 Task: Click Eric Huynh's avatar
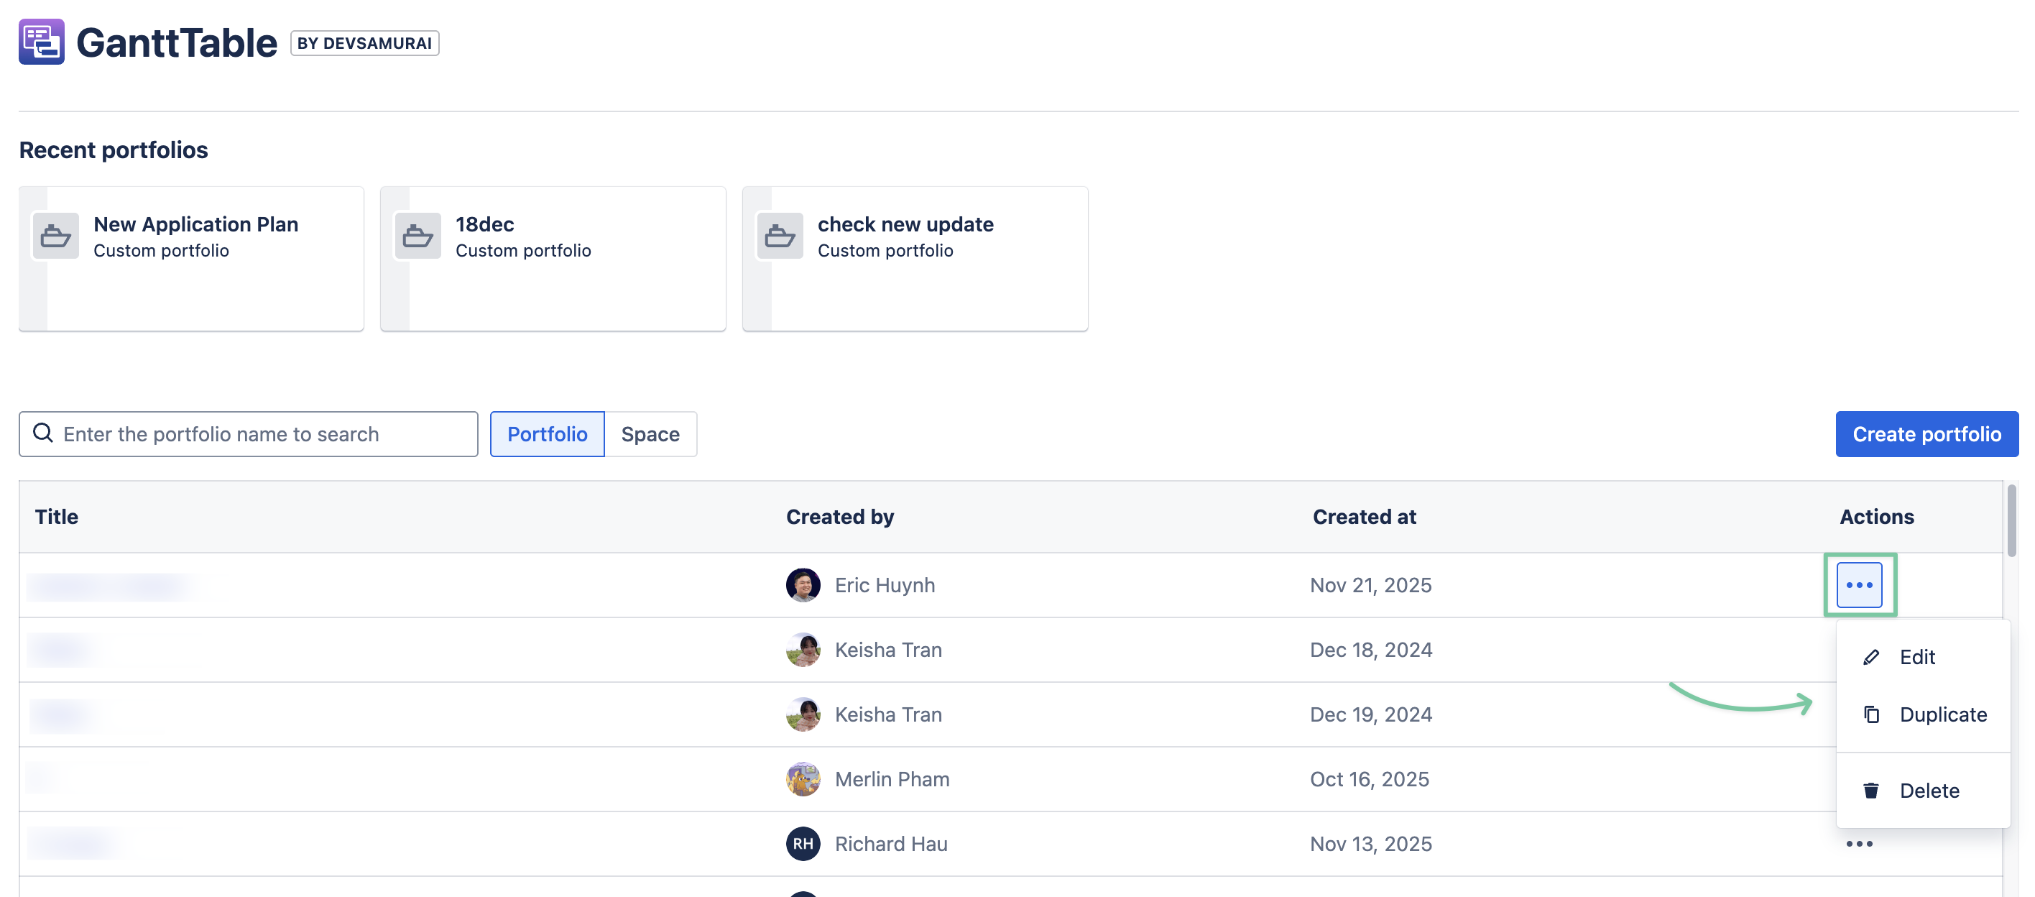click(803, 585)
